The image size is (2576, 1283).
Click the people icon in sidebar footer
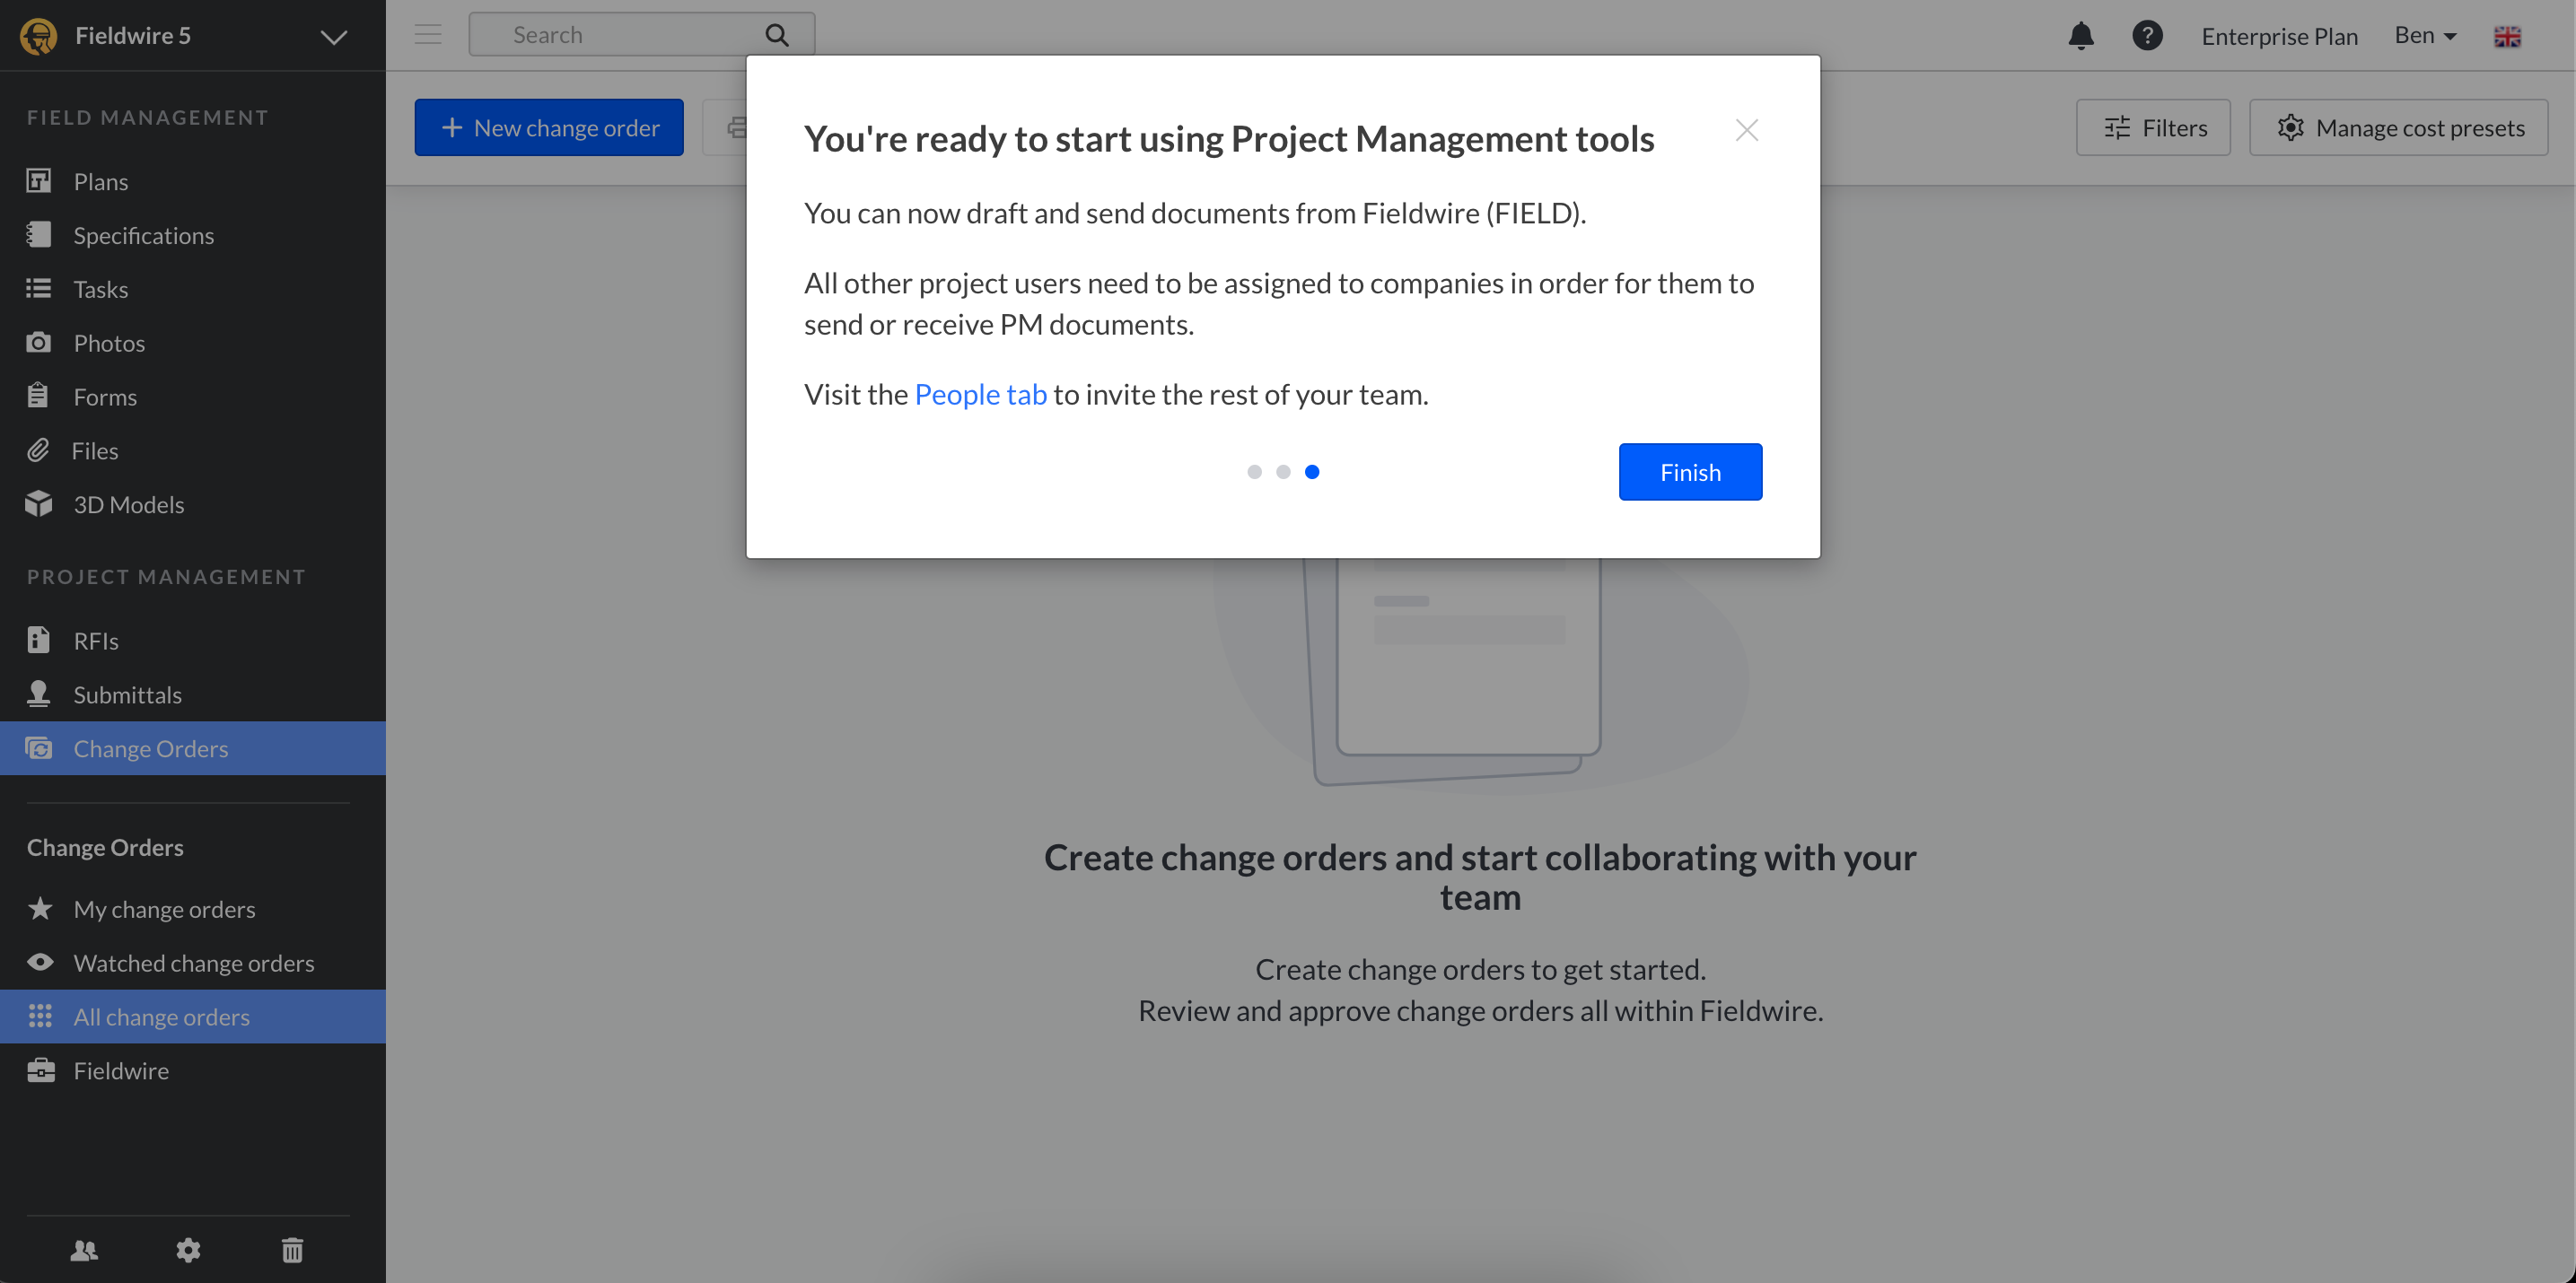point(84,1249)
